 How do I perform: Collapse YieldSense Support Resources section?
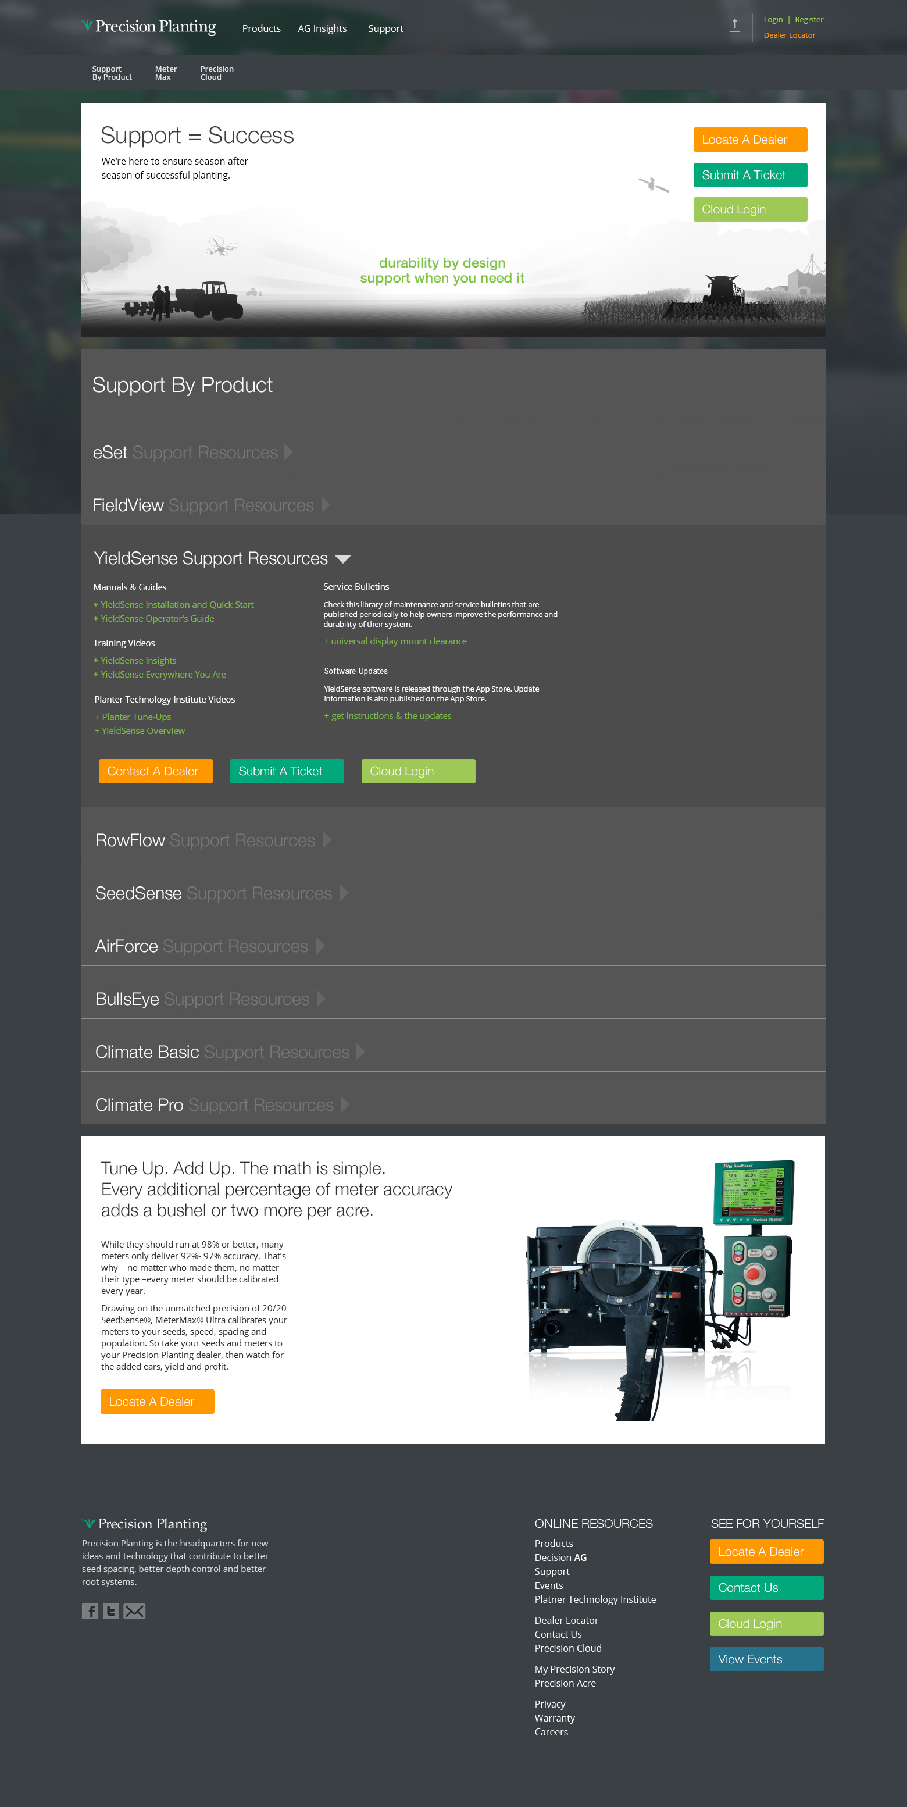(222, 558)
